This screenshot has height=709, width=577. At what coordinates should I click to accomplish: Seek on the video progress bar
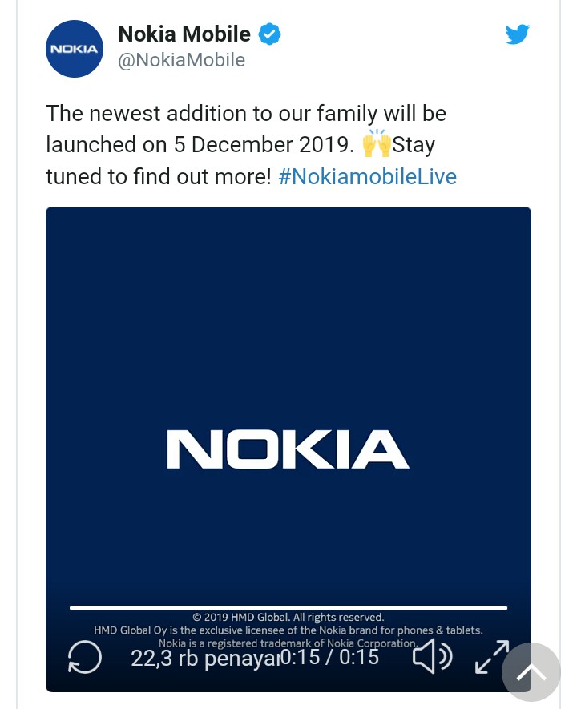click(x=288, y=608)
